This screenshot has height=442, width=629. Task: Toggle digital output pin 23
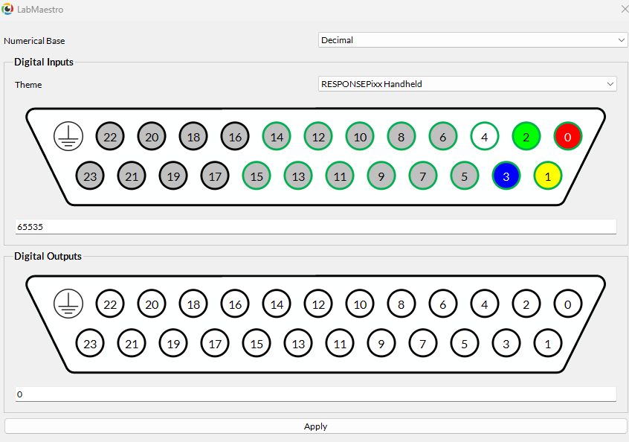(x=90, y=343)
